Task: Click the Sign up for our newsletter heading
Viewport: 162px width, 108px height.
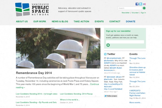Action: (x=118, y=31)
